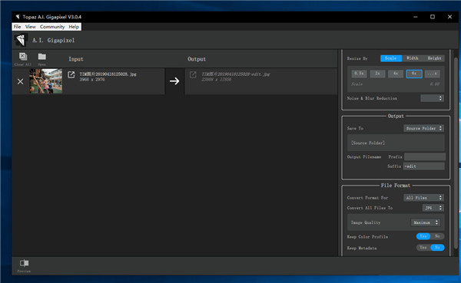Select the input photo thumbnail
This screenshot has width=461, height=283.
click(46, 81)
